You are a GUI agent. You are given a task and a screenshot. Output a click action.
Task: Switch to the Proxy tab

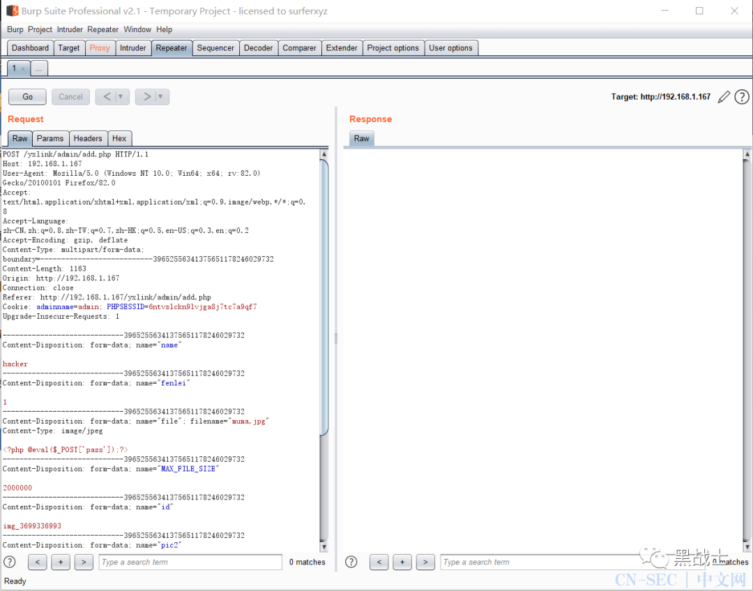tap(100, 48)
